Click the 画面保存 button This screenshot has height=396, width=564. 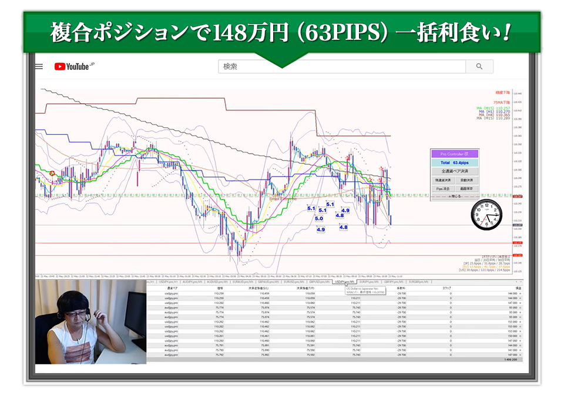pyautogui.click(x=466, y=189)
